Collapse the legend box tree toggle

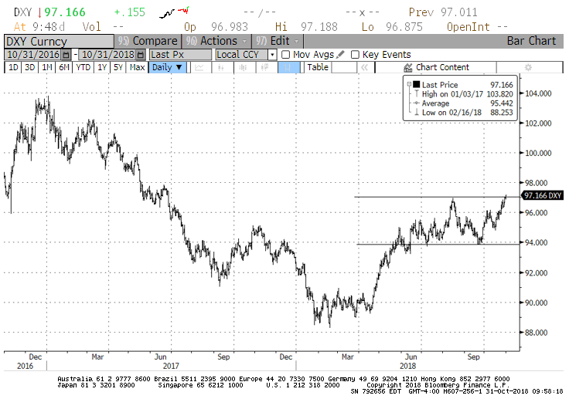click(x=409, y=85)
